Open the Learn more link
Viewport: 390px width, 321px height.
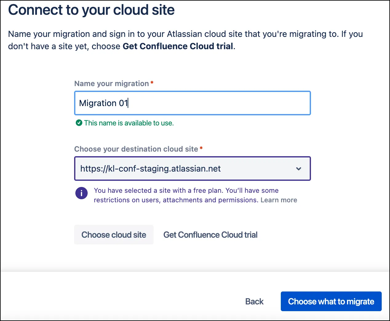pyautogui.click(x=279, y=200)
